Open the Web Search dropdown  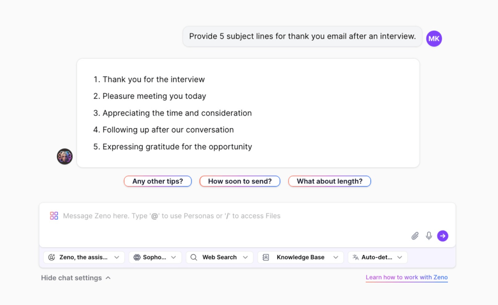tap(220, 257)
